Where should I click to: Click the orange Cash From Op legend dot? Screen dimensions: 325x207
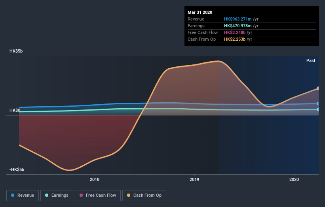point(129,195)
